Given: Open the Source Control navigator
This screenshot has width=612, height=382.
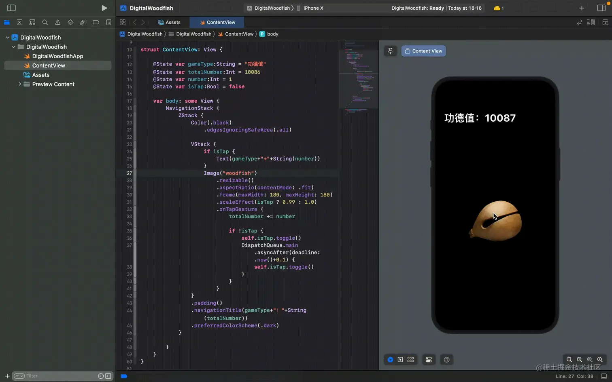Looking at the screenshot, I should 19,22.
